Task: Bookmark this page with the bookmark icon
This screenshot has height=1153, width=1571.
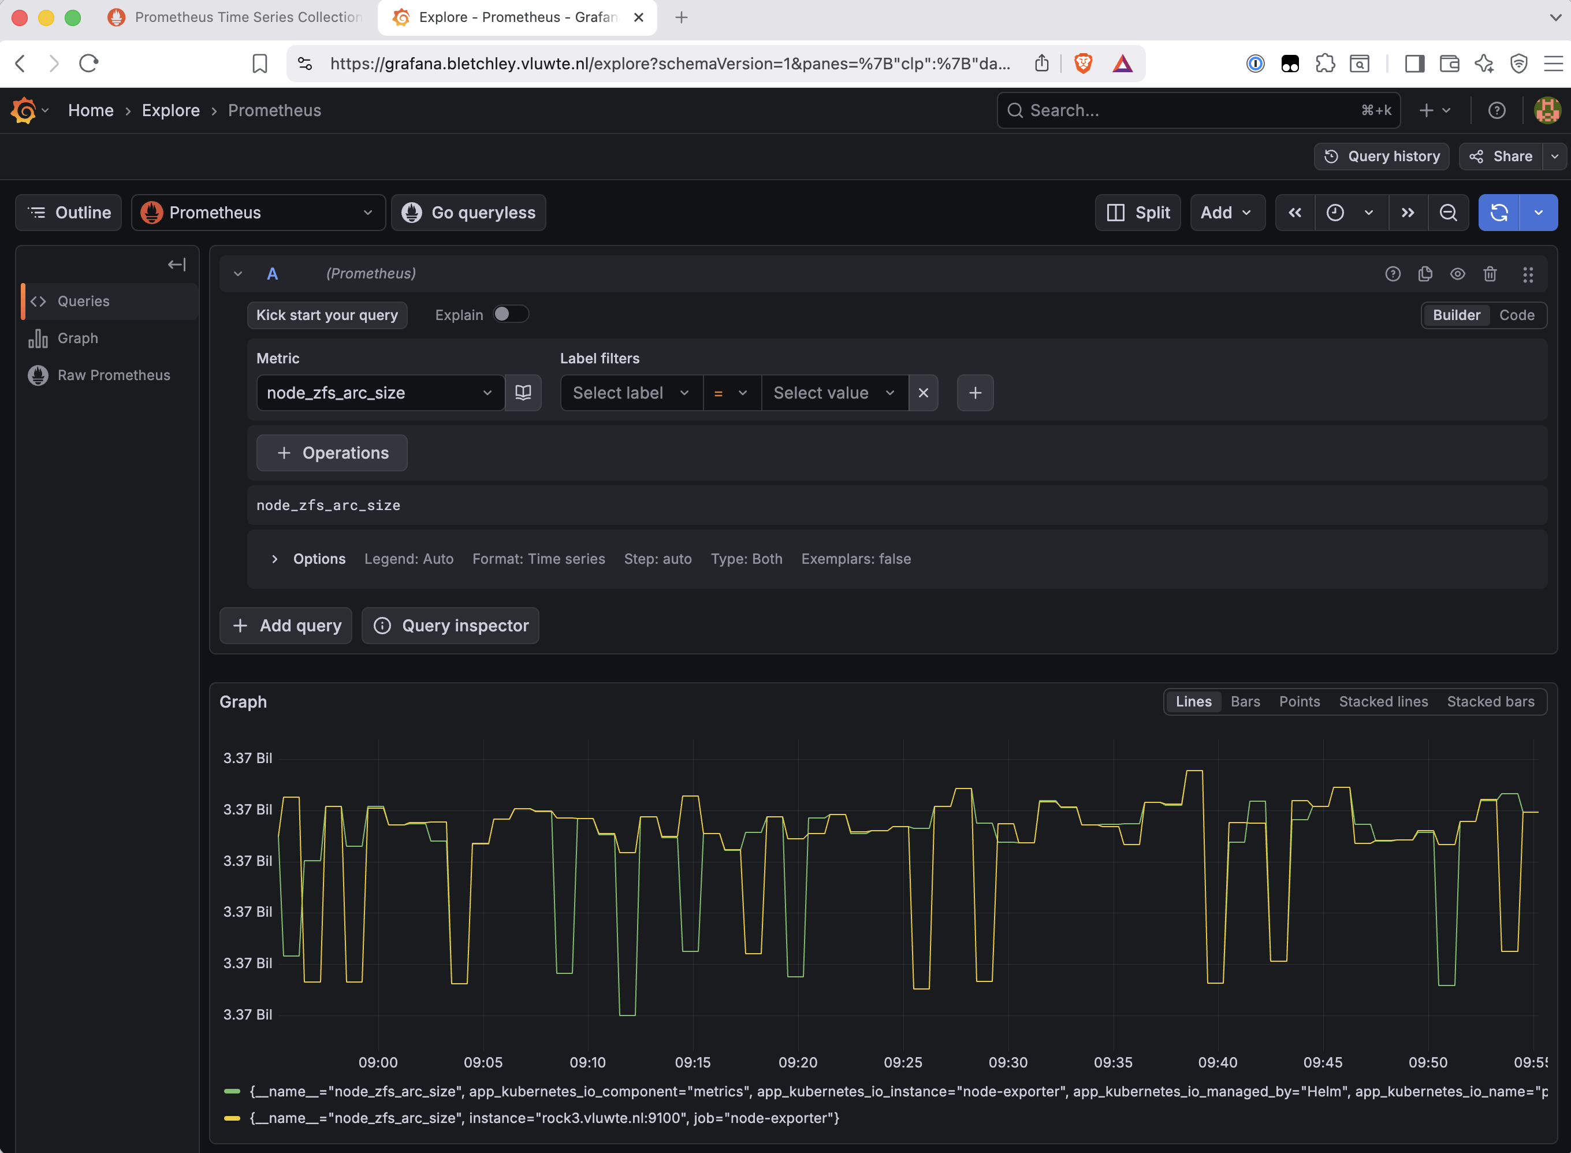Action: [x=260, y=64]
